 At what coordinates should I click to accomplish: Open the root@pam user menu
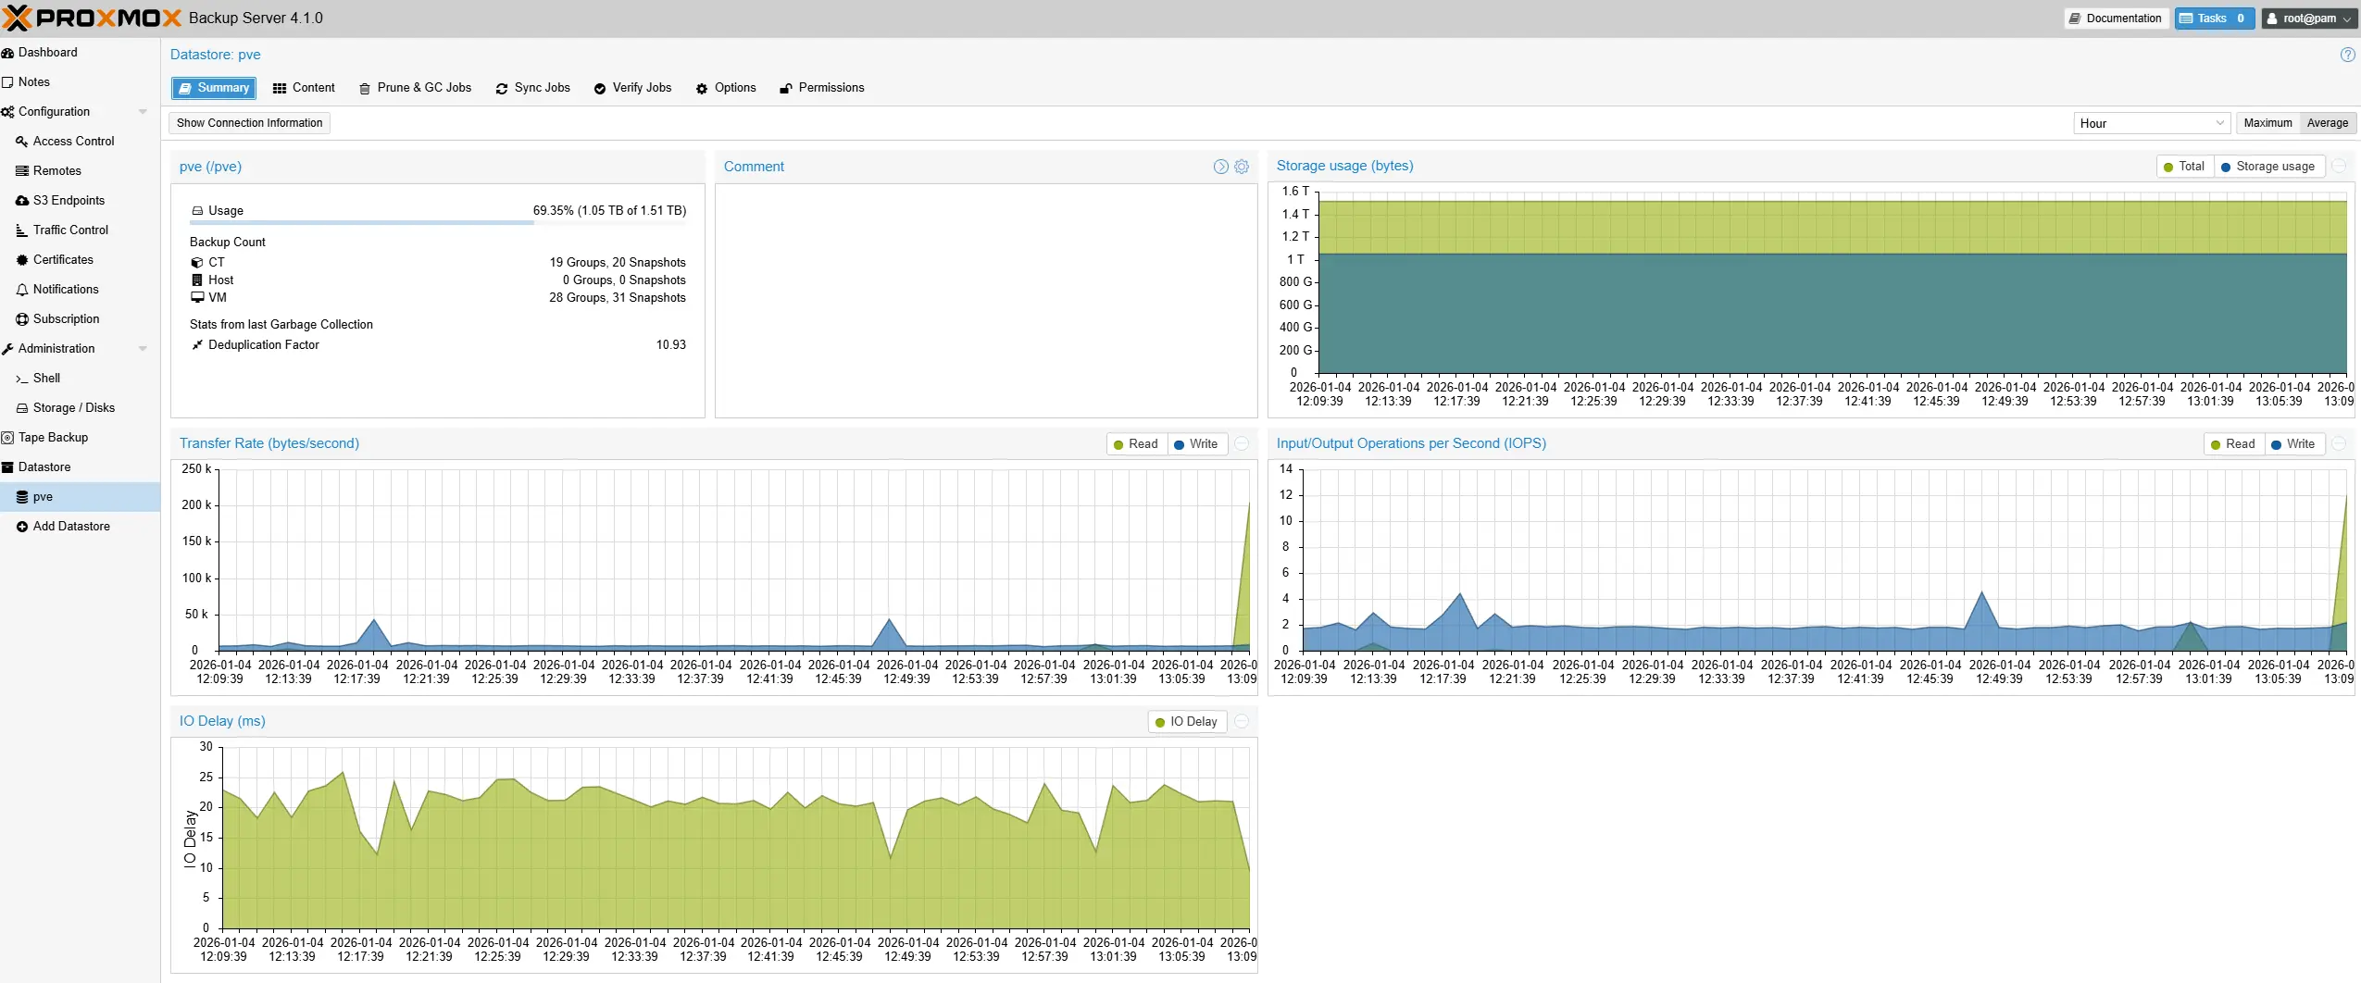(x=2309, y=19)
